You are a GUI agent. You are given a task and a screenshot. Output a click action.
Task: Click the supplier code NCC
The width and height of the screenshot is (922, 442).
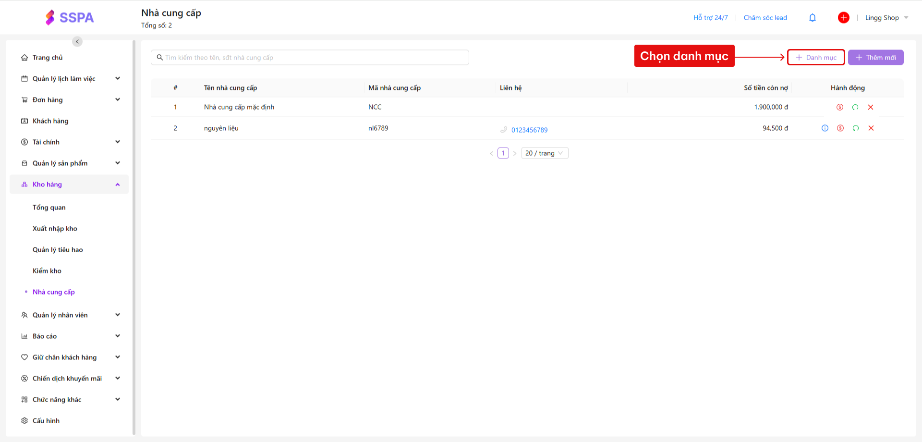(375, 107)
